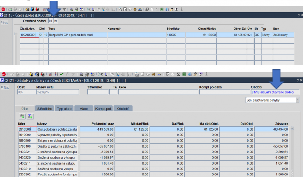Open the Jen zaúčtované pohyby dropdown
The width and height of the screenshot is (303, 177).
[x=297, y=100]
